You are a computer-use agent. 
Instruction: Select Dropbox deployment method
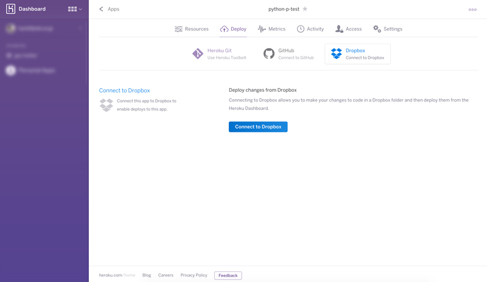(x=357, y=54)
